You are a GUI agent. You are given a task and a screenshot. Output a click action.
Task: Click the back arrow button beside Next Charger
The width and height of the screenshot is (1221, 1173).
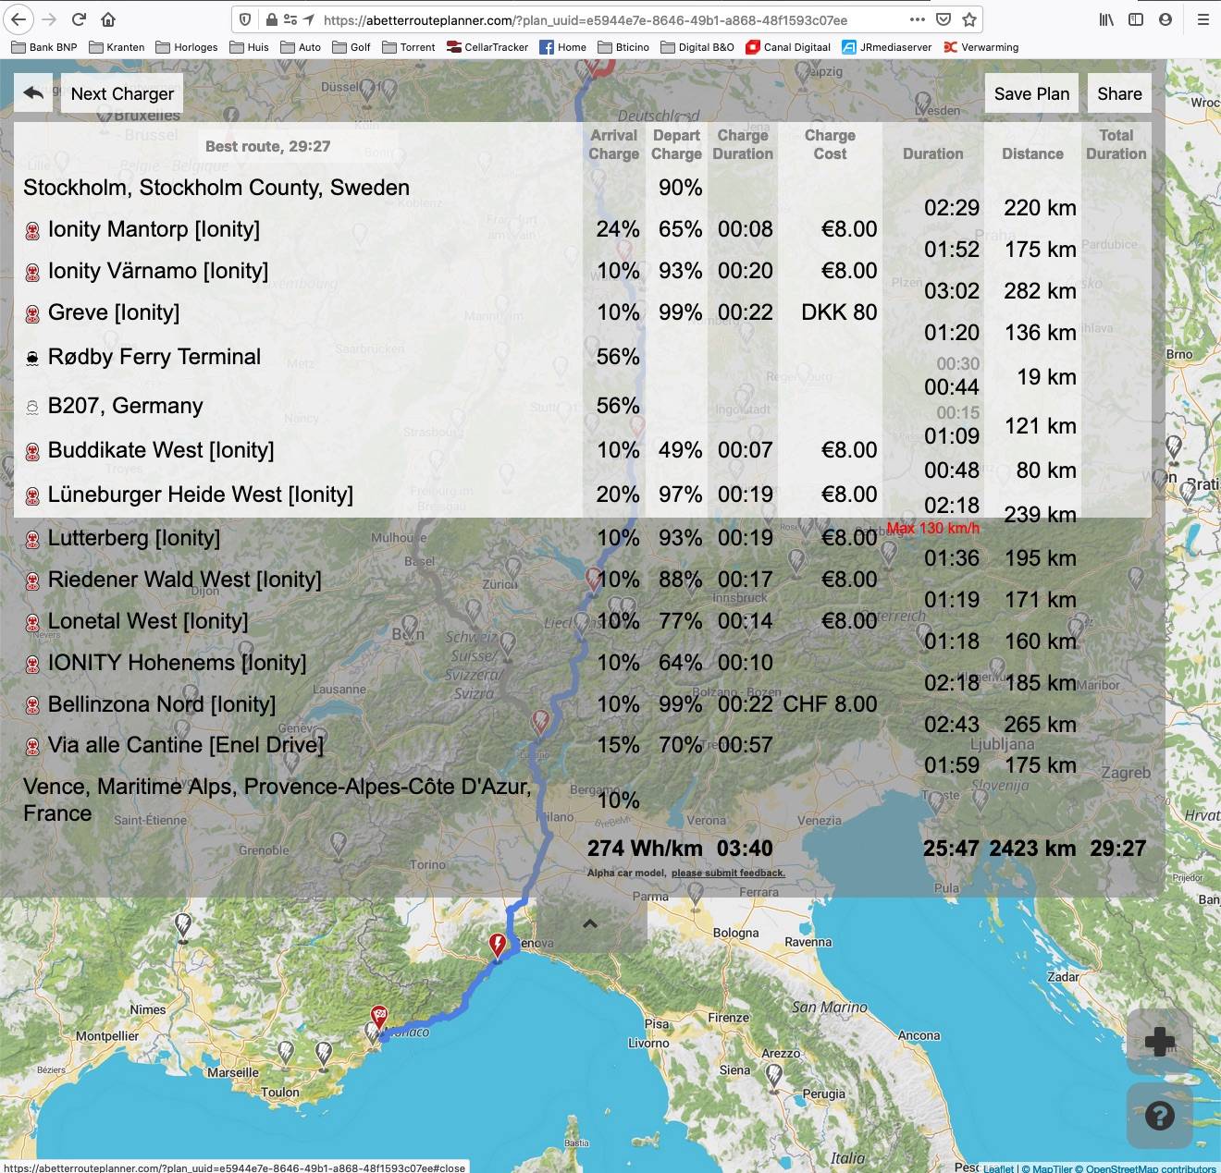[33, 93]
